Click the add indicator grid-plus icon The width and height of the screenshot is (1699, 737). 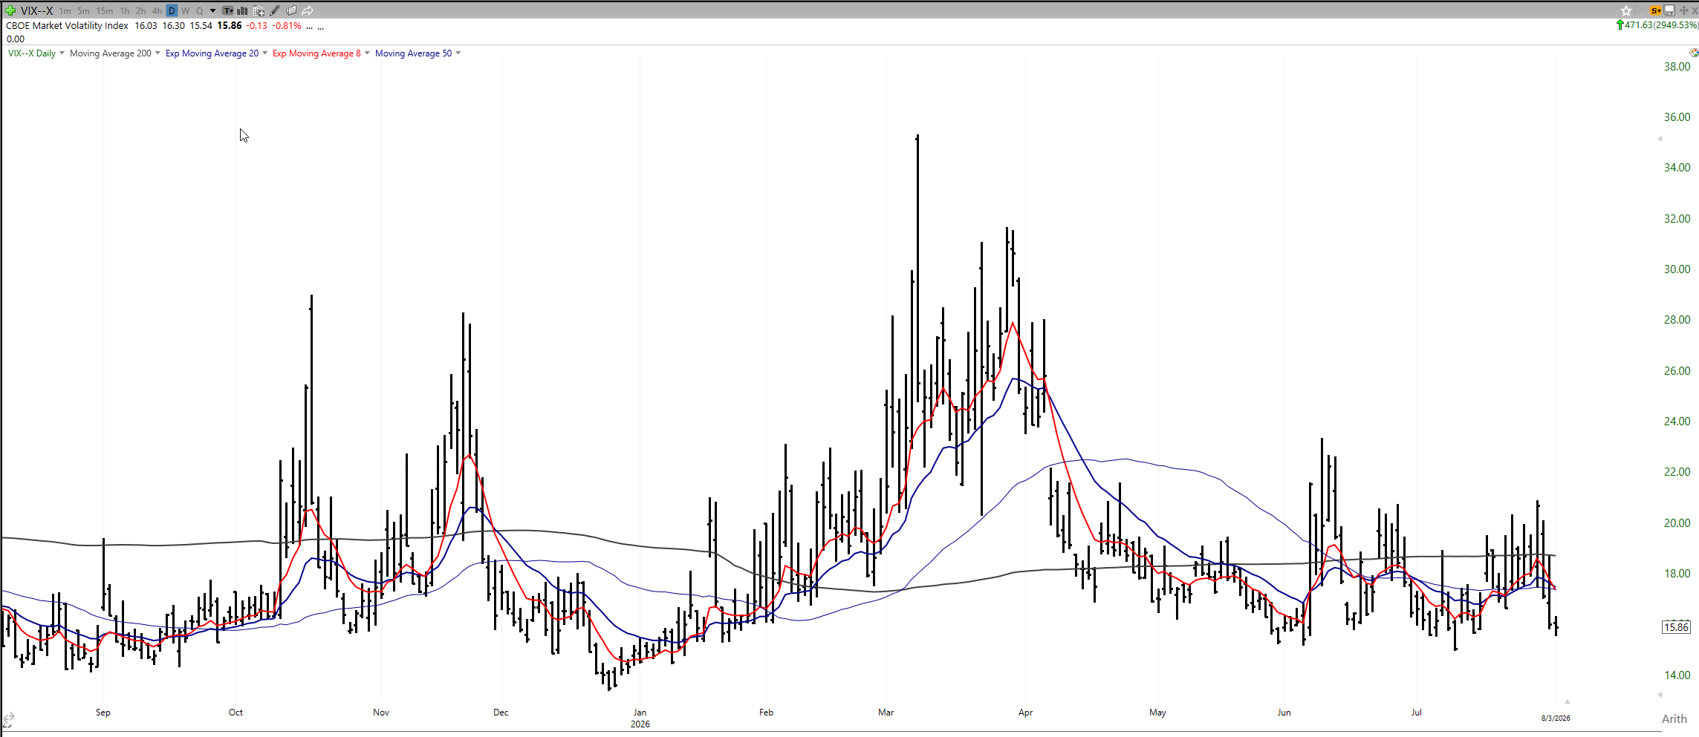click(259, 10)
